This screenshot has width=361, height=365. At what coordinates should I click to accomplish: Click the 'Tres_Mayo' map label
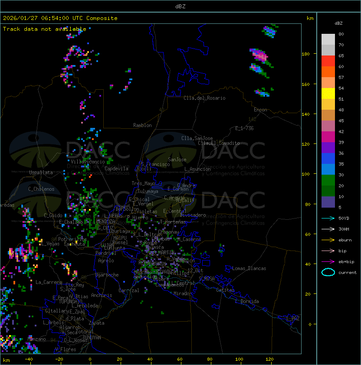tap(143, 183)
